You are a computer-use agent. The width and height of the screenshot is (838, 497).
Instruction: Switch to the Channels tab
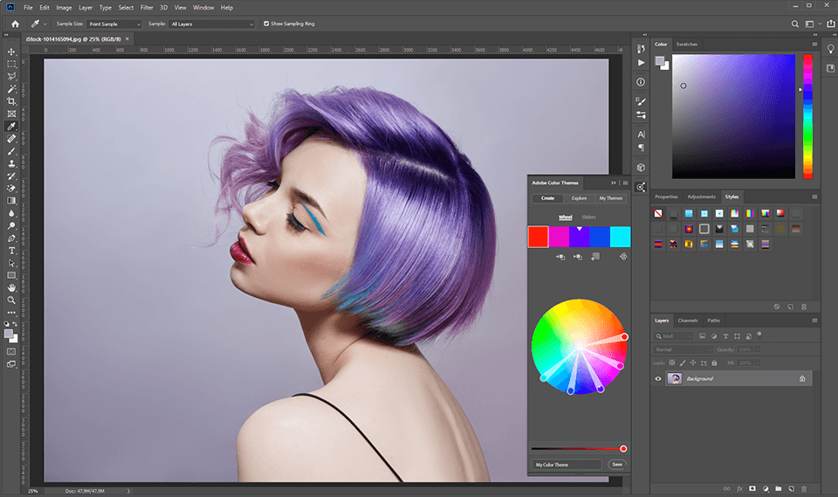click(688, 321)
